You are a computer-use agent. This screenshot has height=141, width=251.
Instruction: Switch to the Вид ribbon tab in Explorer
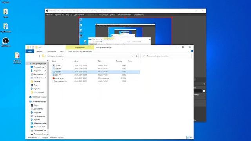pos(62,51)
